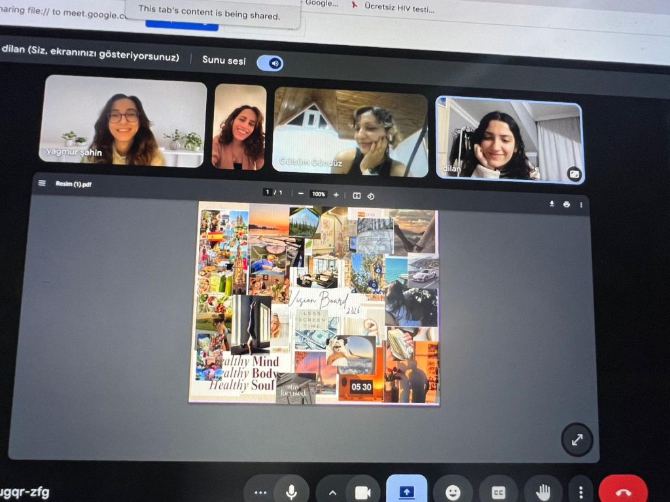Open more options menu in call bar
670x502 pixels.
(580, 492)
